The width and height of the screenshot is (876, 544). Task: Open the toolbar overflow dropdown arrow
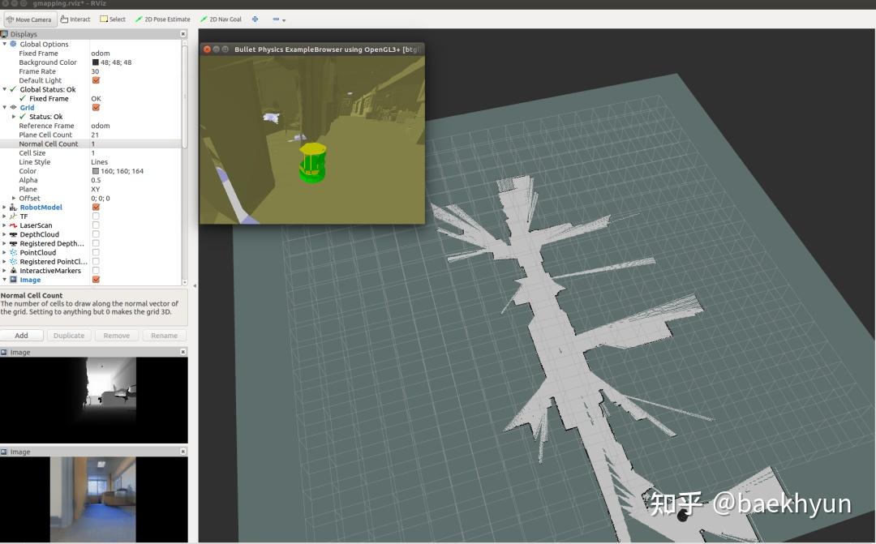click(281, 19)
